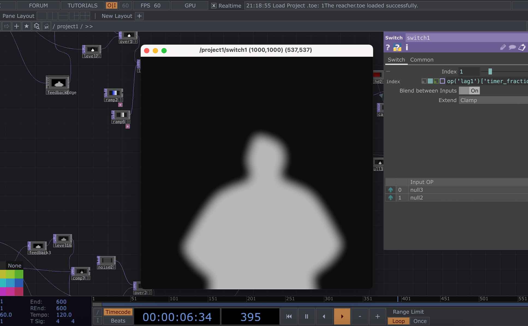Click the operator comment bubble icon
528x326 pixels.
(x=512, y=48)
